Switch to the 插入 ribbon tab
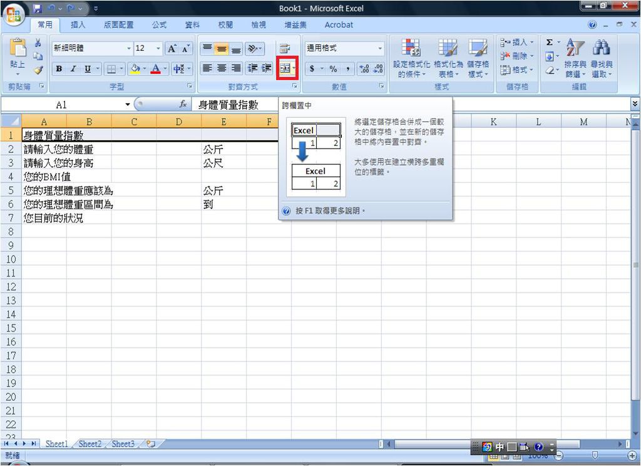This screenshot has height=466, width=641. point(78,25)
